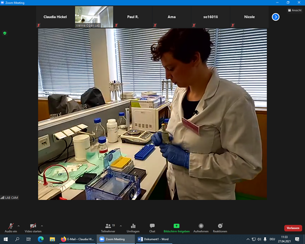The image size is (305, 244).
Task: Open the Umfragen polls icon
Action: (133, 227)
